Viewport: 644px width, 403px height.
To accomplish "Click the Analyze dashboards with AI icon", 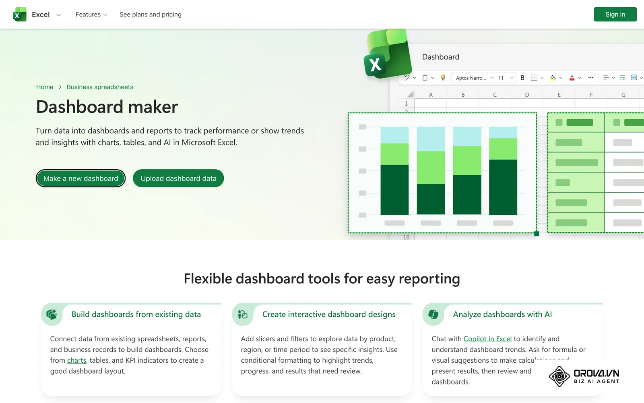I will coord(433,314).
